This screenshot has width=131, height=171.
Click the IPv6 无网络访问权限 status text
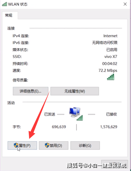pos(105,43)
